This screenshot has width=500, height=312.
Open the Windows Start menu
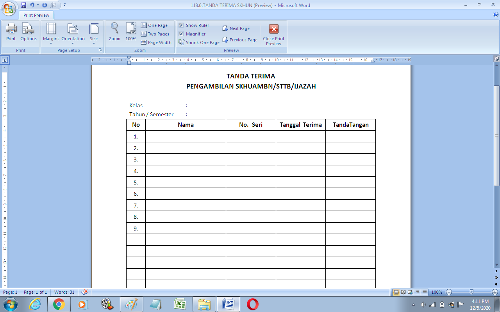coord(10,304)
